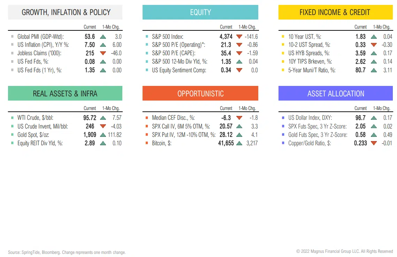Click the orange Opportunistic header

[200, 94]
